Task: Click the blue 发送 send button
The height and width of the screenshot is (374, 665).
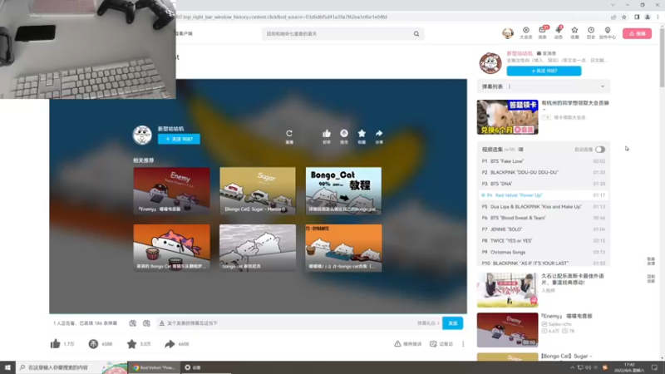Action: (452, 323)
